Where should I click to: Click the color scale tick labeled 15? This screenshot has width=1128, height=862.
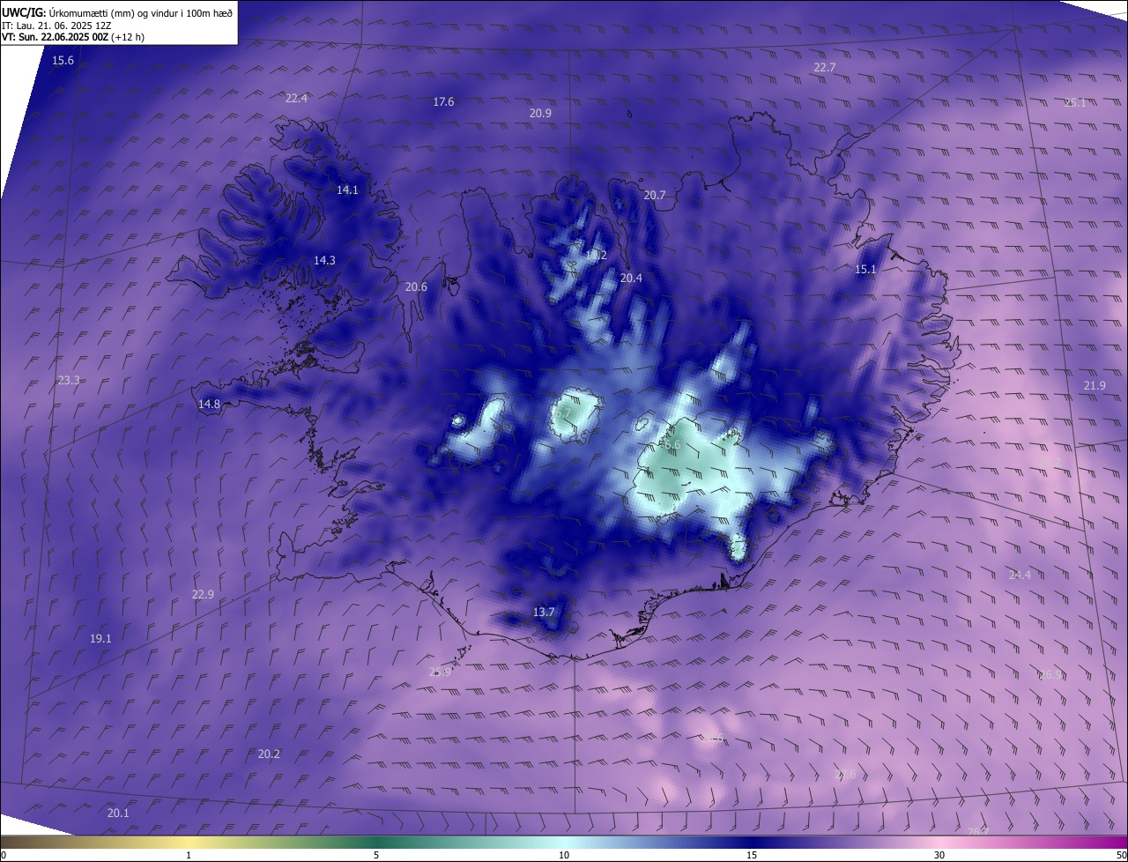[x=752, y=856]
